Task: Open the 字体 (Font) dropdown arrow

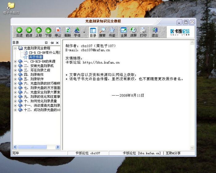Action: (84, 32)
